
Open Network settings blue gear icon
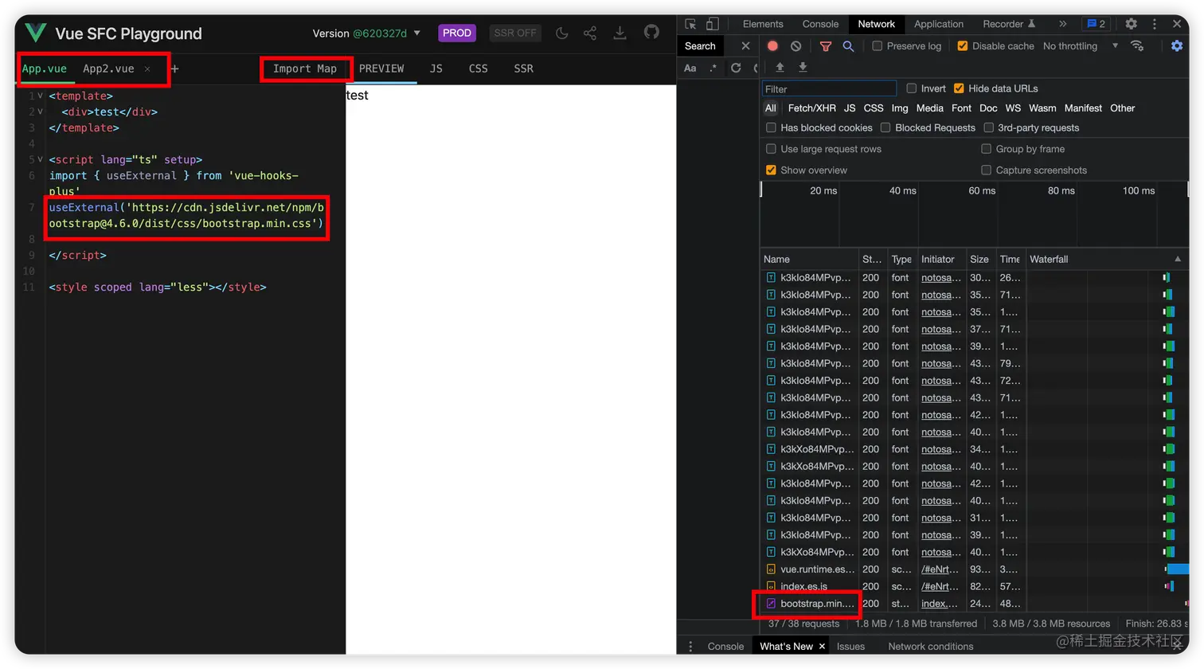click(1177, 46)
